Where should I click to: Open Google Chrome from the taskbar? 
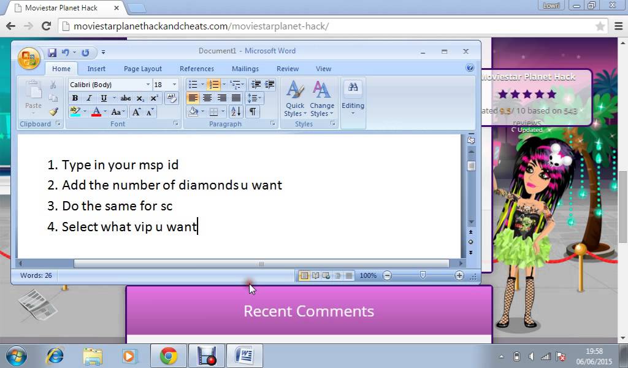point(168,356)
